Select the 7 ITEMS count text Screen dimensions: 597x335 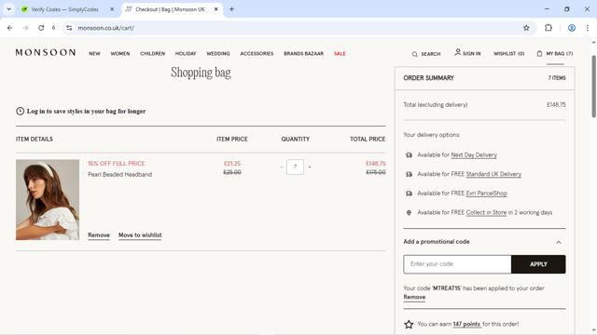(557, 78)
